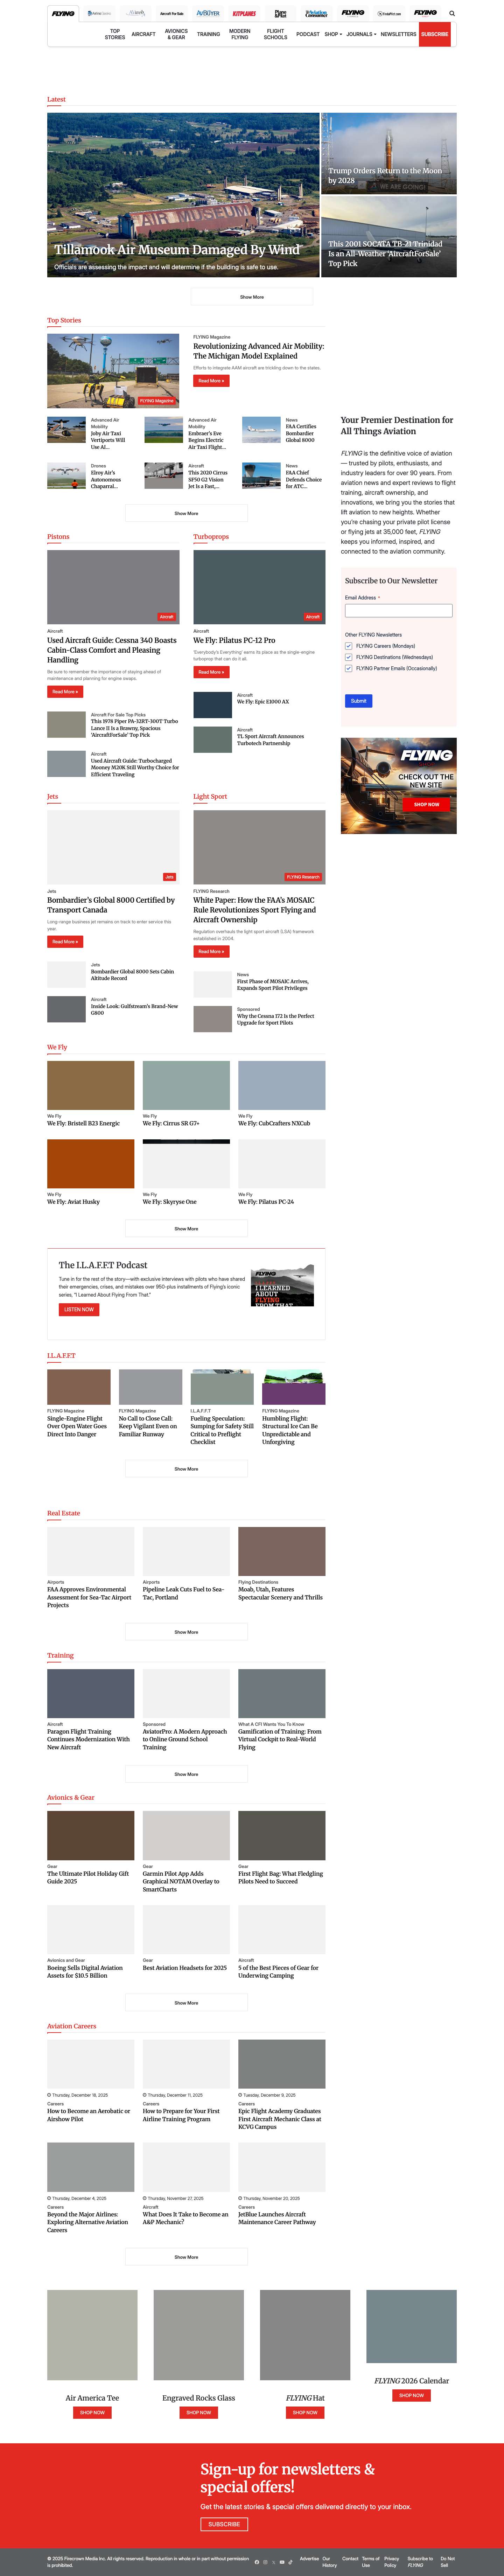504x2576 pixels.
Task: Open the Advertise footer link
Action: pyautogui.click(x=309, y=2559)
